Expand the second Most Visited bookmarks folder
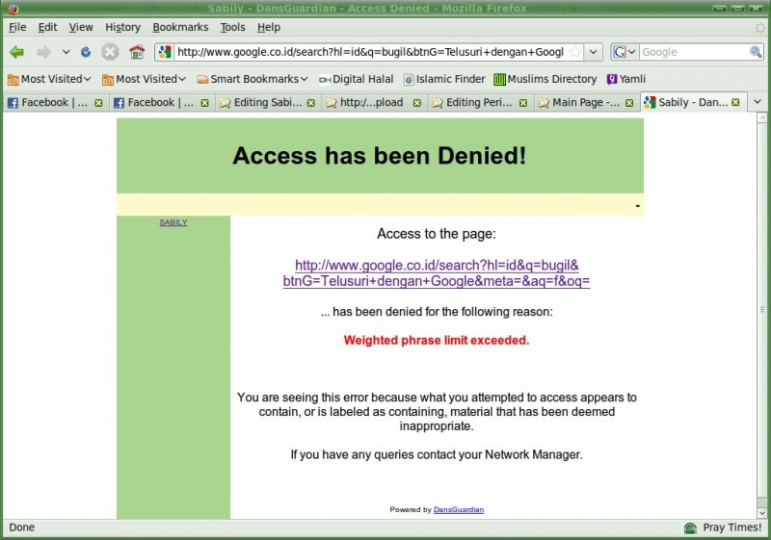Screen dimensions: 771x540 (144, 79)
